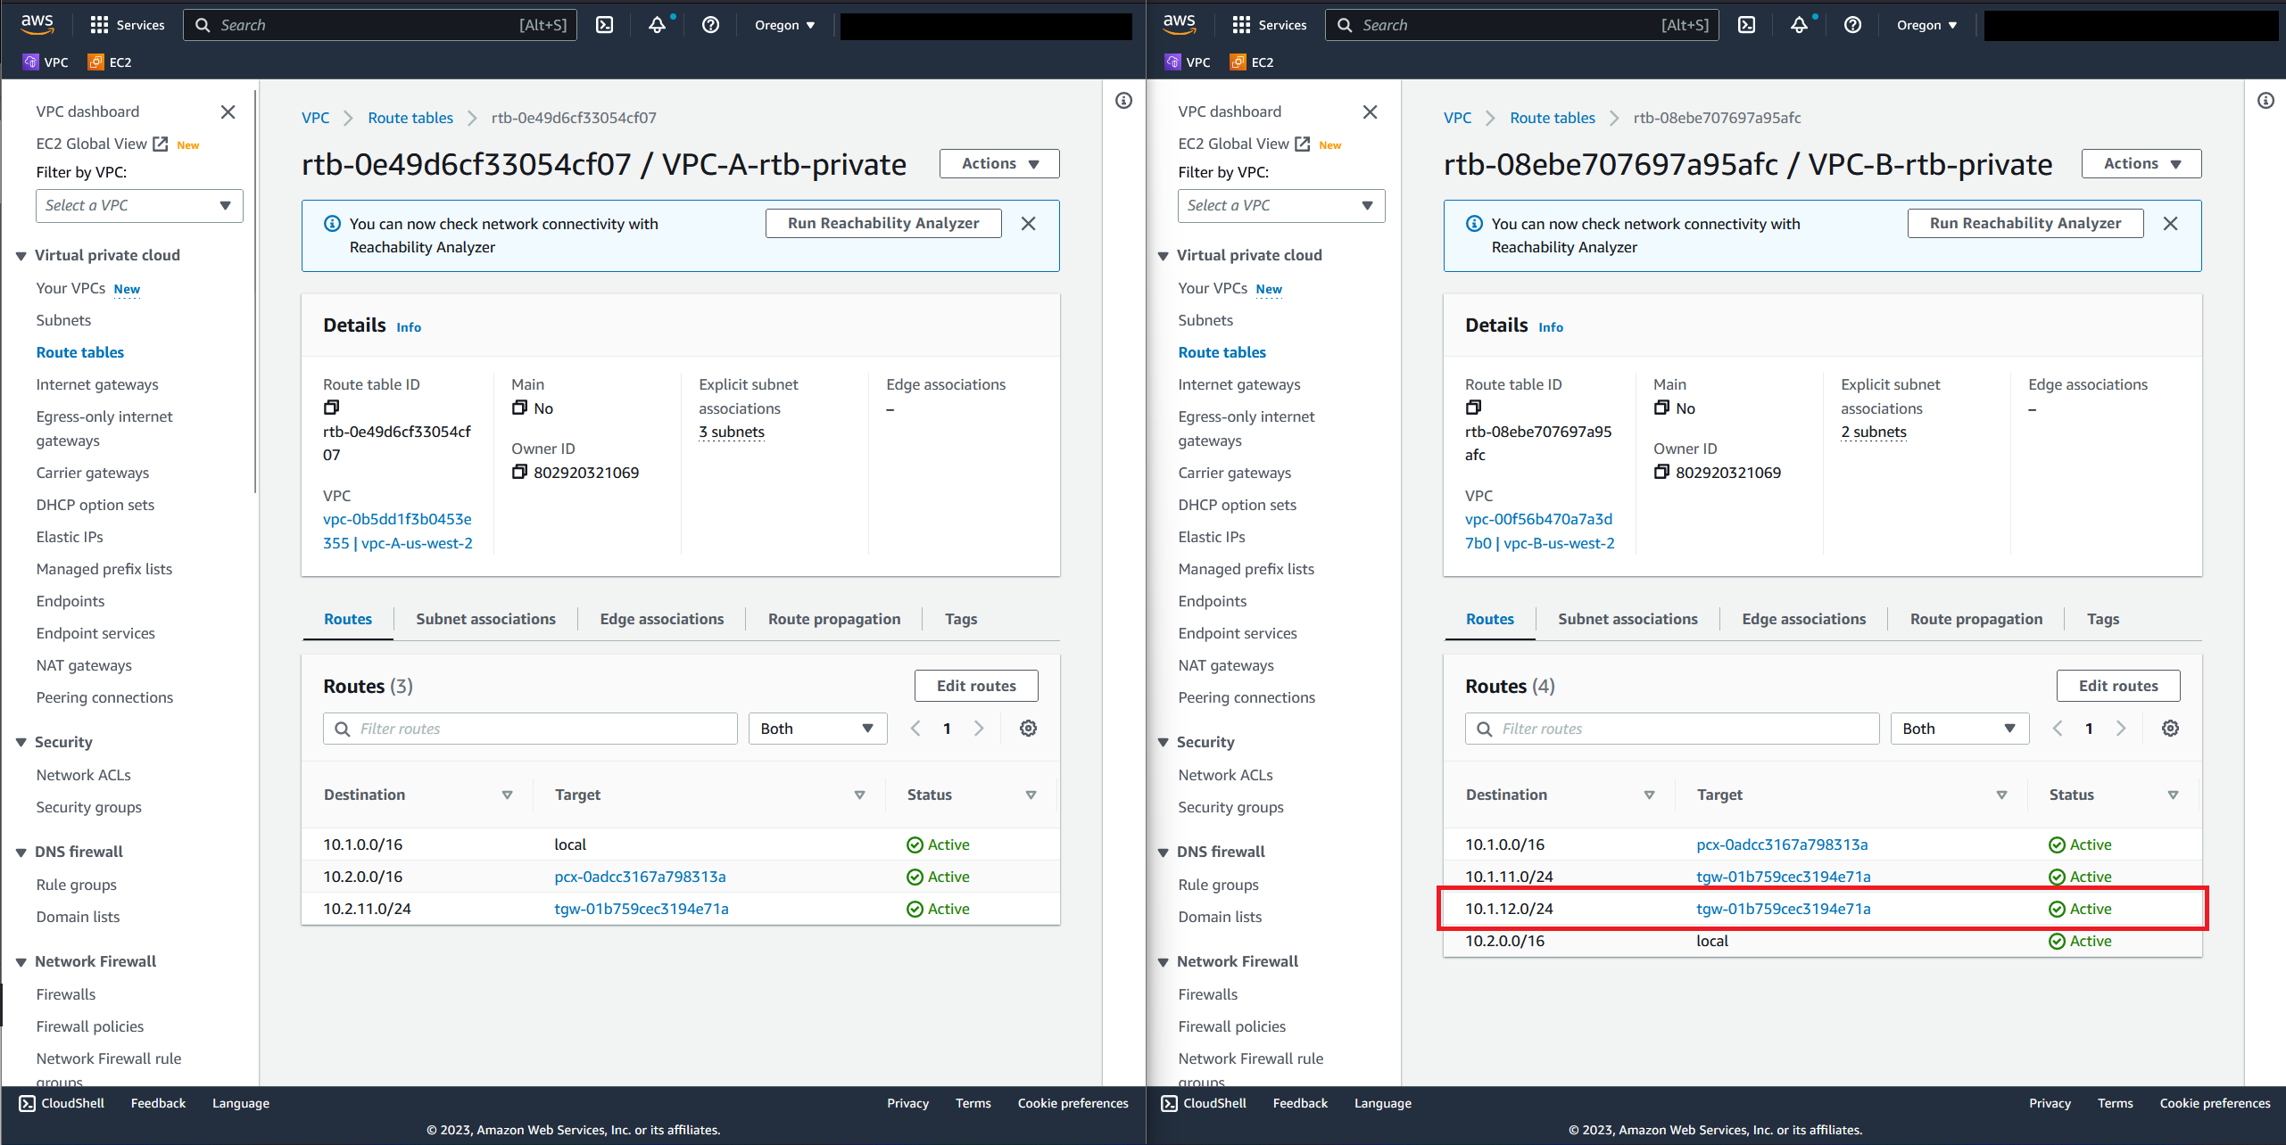Click Filter routes field in VPC-A panel

pos(530,729)
